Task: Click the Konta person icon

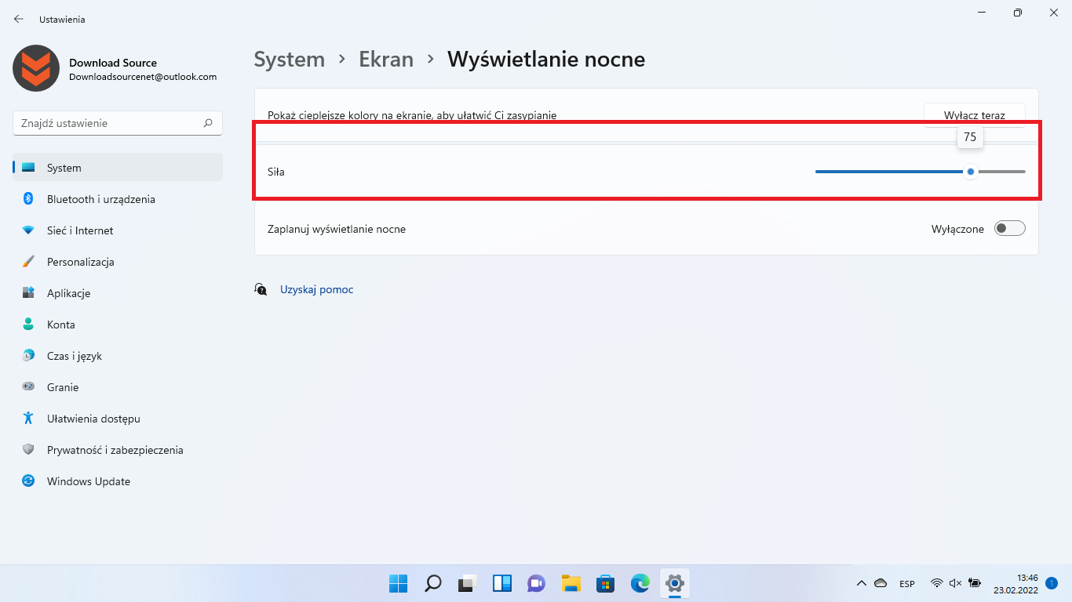Action: click(x=28, y=325)
